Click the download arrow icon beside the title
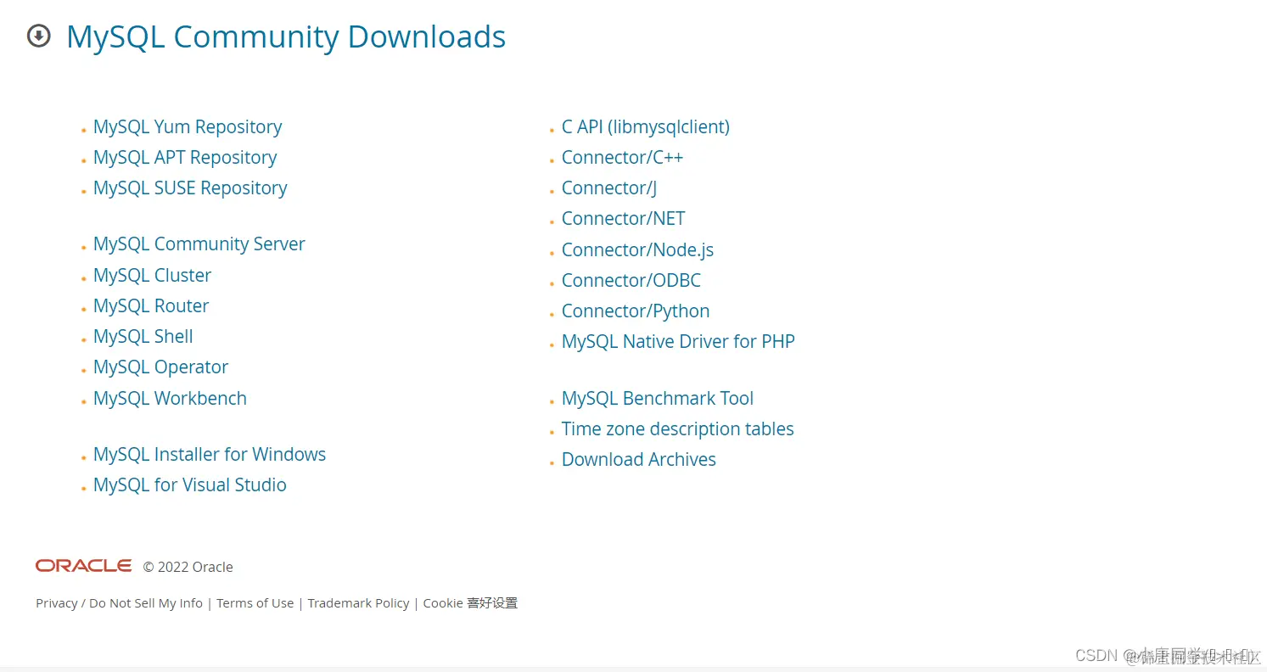1267x672 pixels. point(39,36)
